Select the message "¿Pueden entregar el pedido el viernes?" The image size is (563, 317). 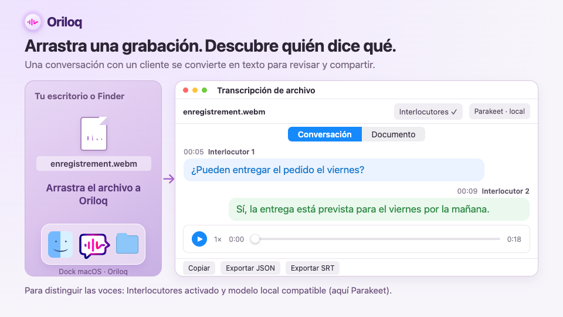(334, 170)
